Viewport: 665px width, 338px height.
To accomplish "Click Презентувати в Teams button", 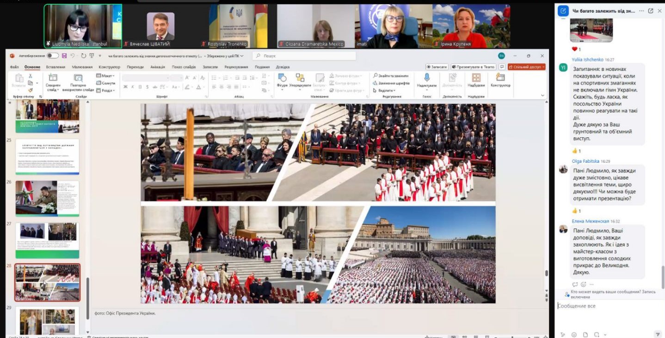I will [474, 67].
